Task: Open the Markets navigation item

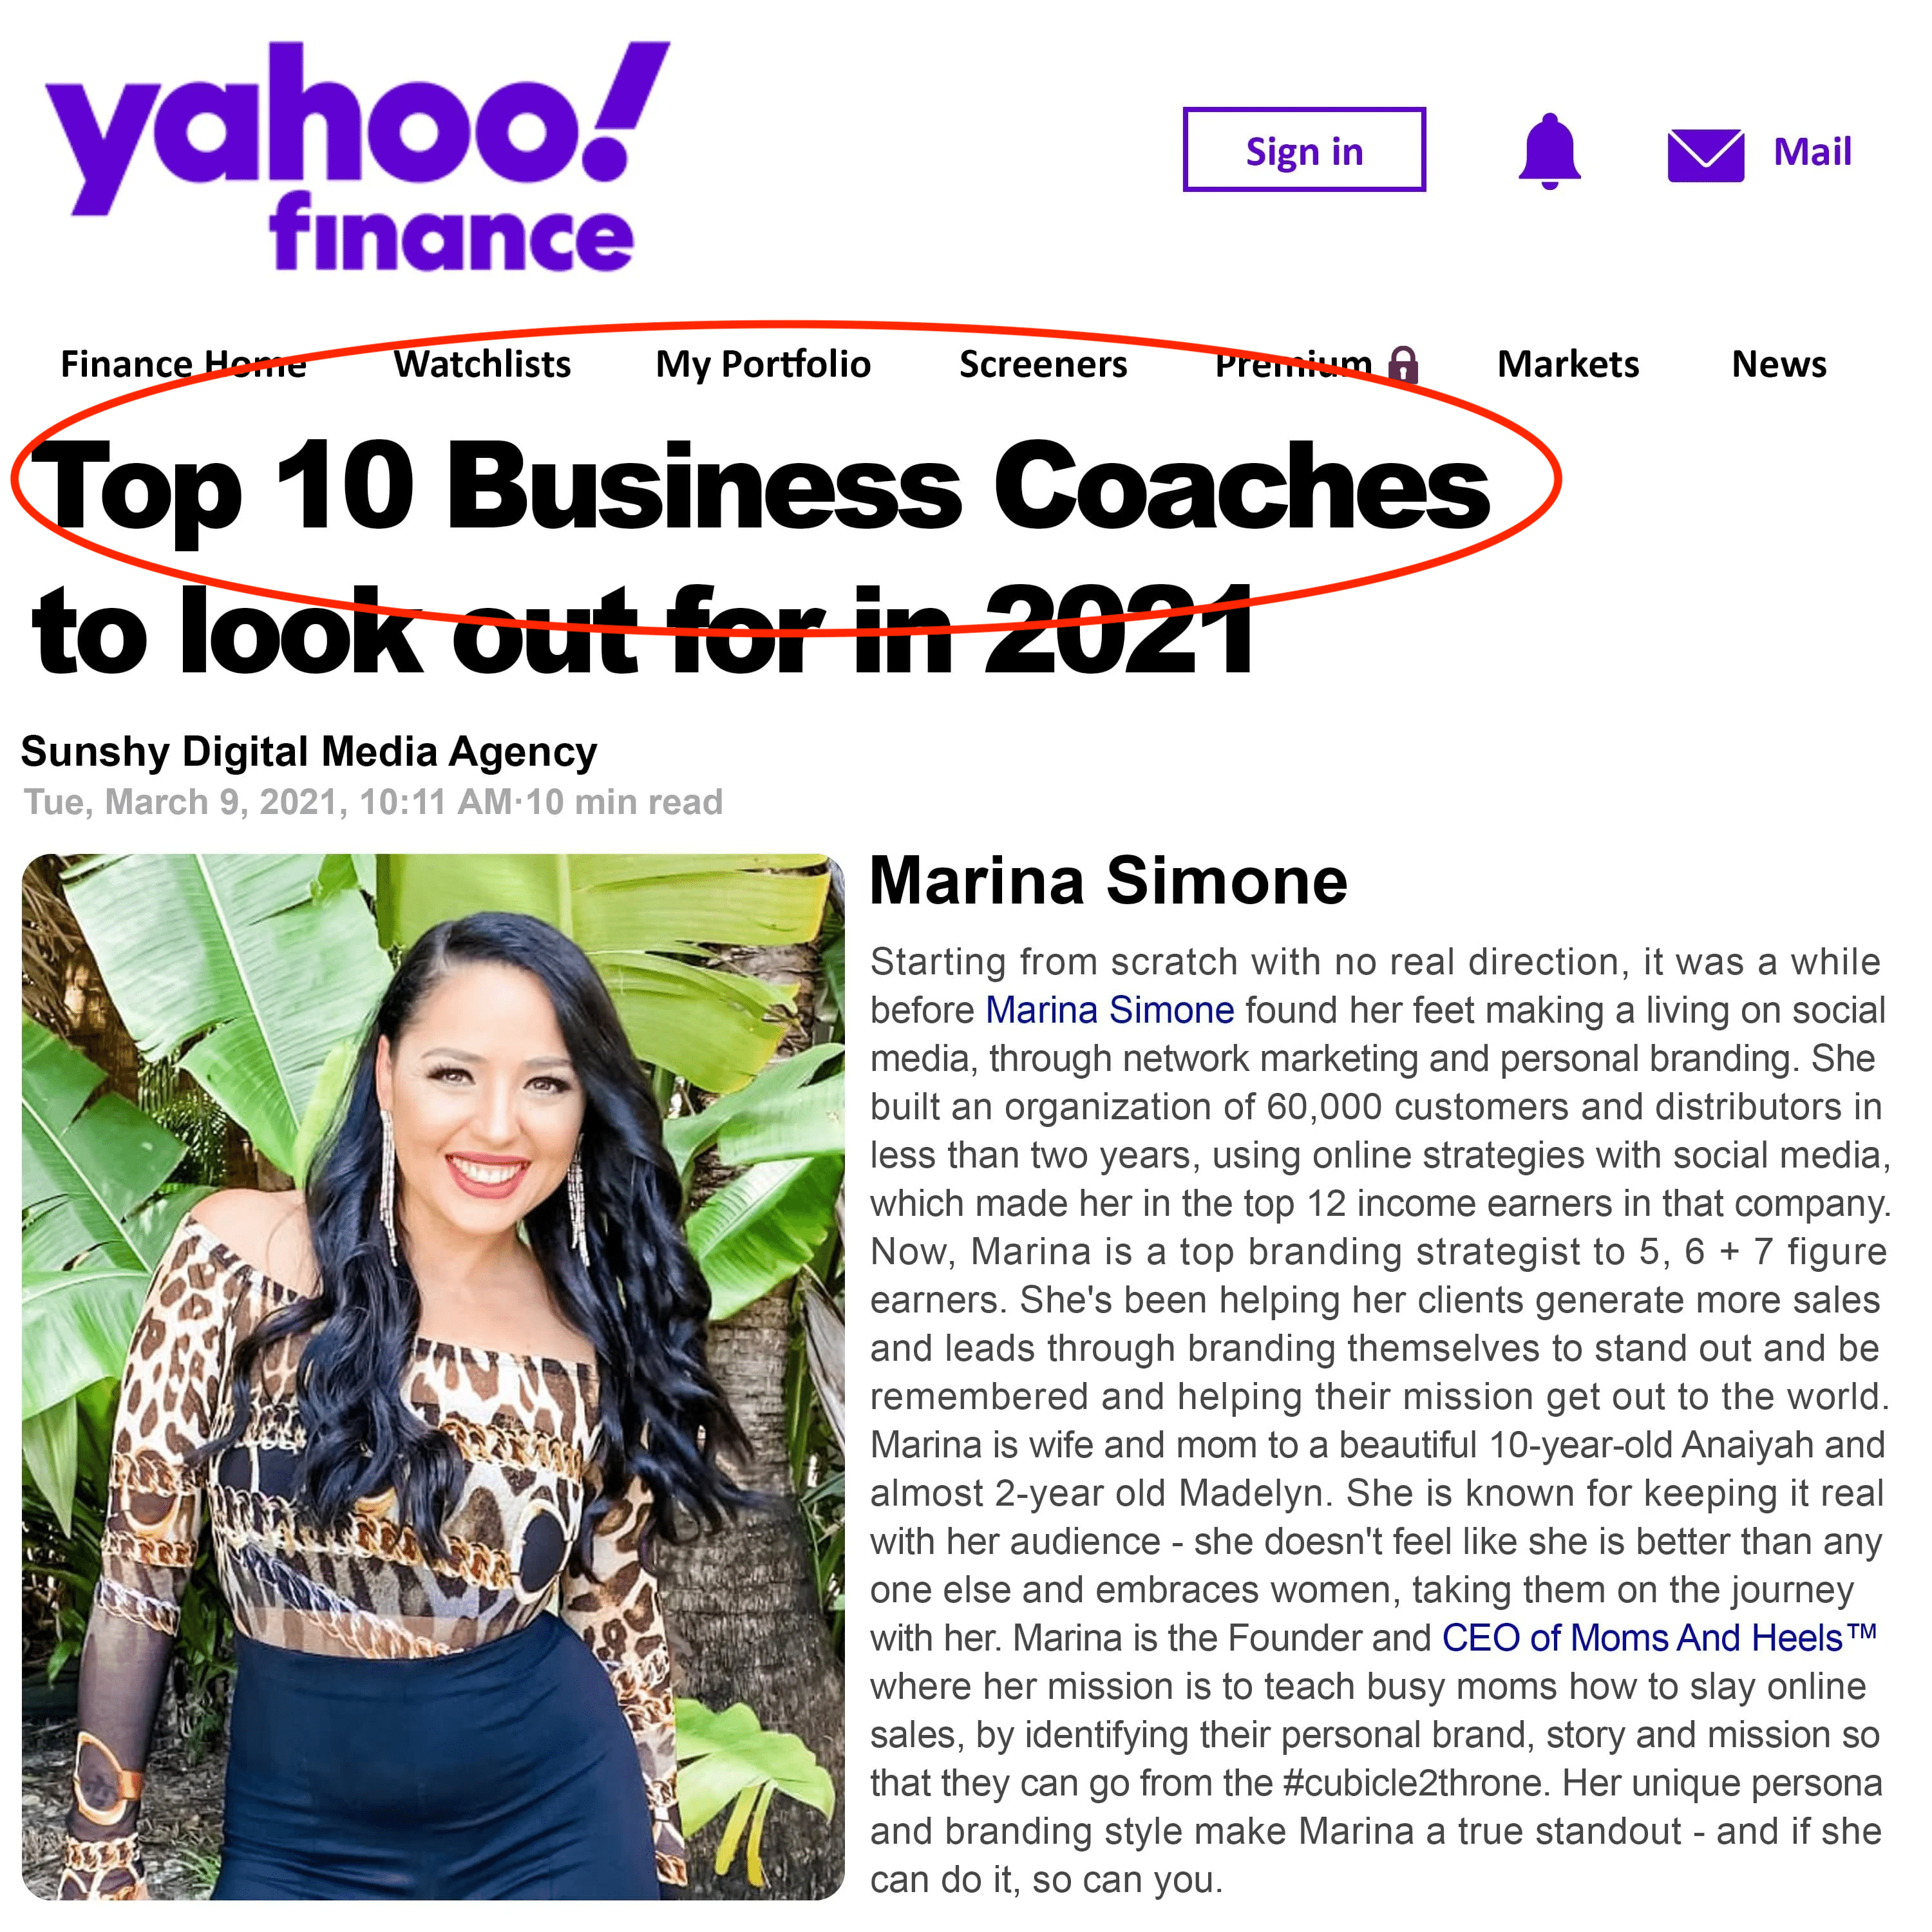Action: [1568, 364]
